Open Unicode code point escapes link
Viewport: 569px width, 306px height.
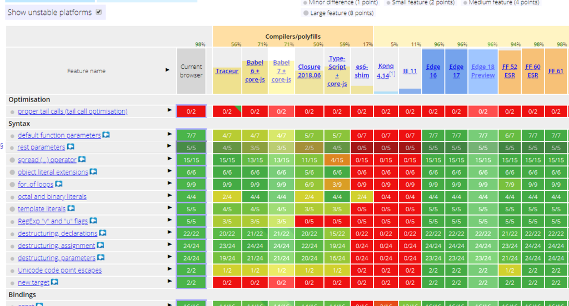point(60,270)
